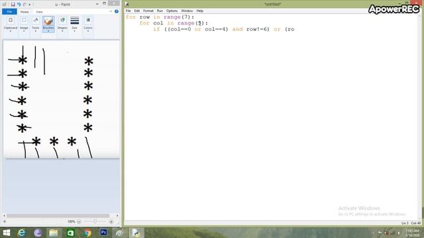This screenshot has width=424, height=238.
Task: Expand the Shapes dropdown arrow
Action: 62,31
